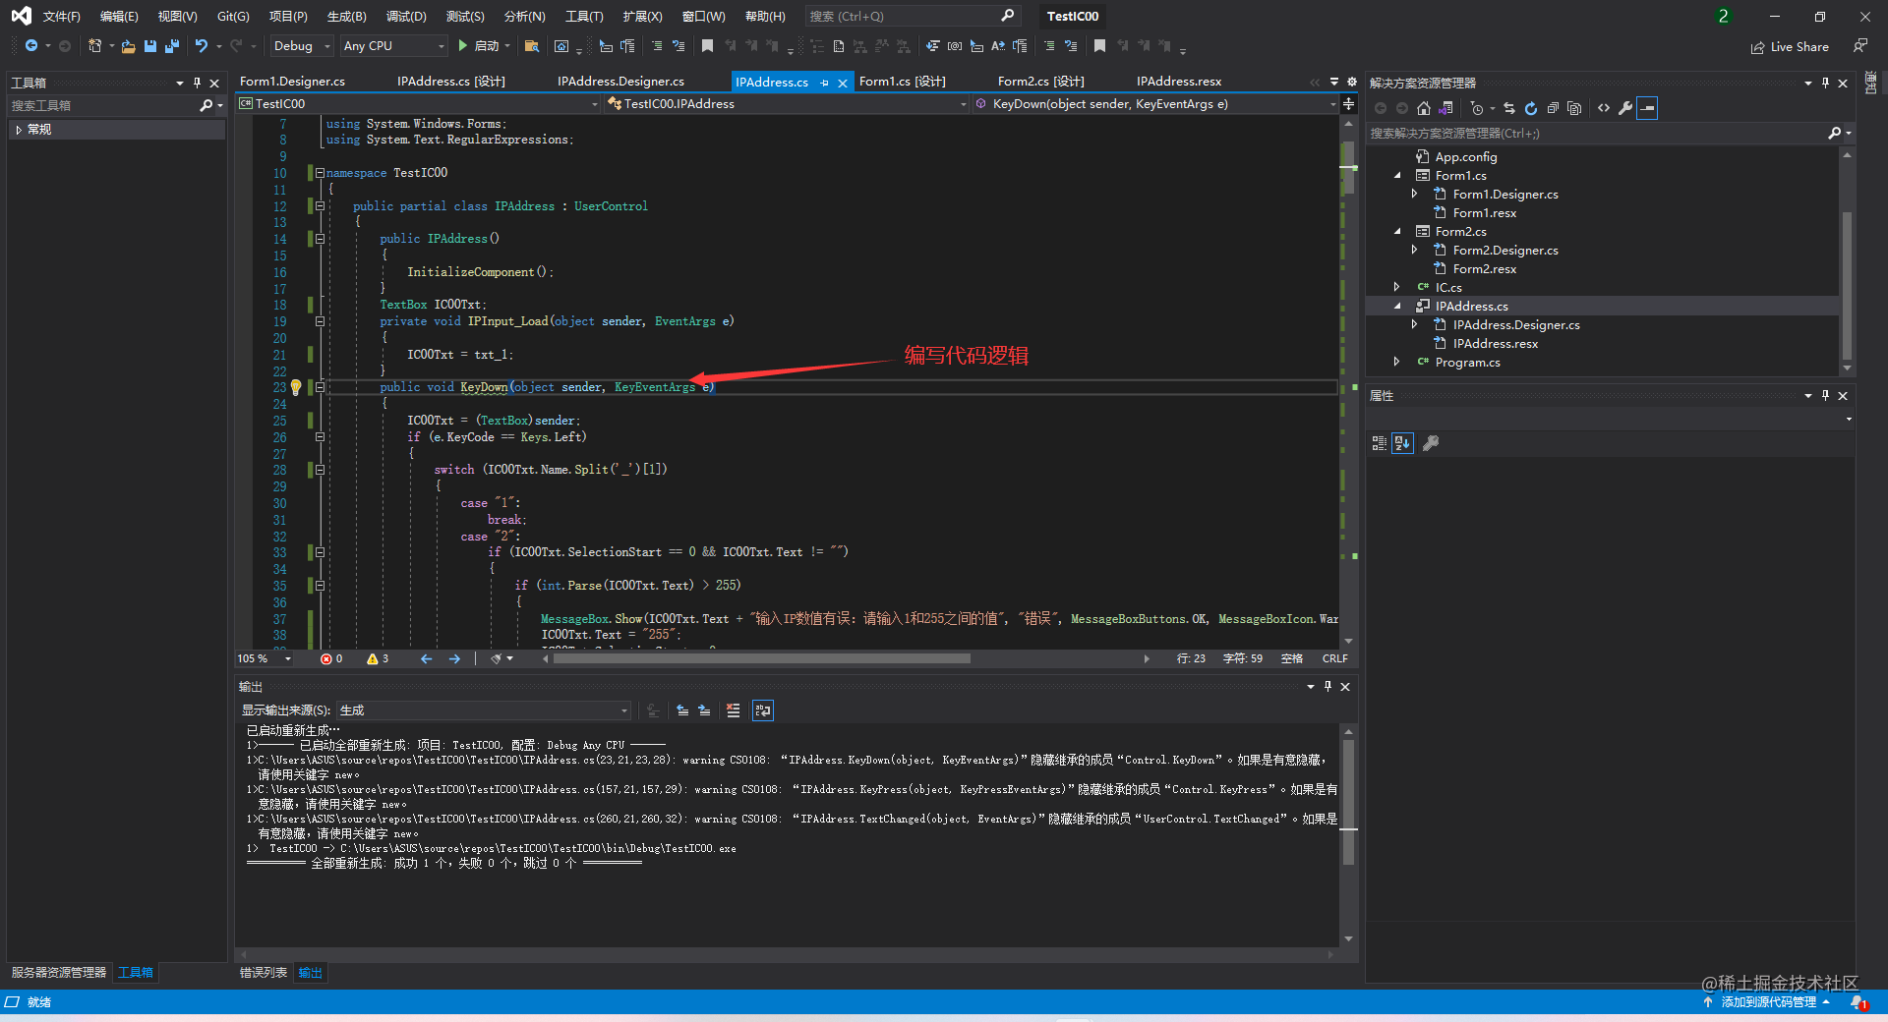Click the pending changes filter clock icon
The width and height of the screenshot is (1888, 1022).
pyautogui.click(x=1478, y=108)
